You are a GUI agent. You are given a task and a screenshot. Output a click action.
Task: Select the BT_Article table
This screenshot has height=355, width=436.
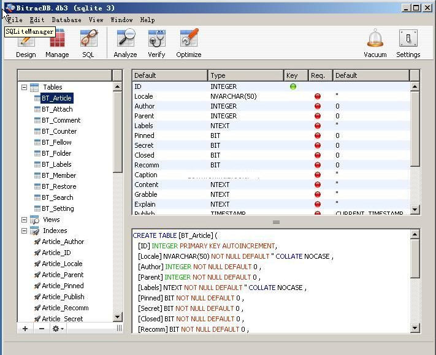click(x=57, y=98)
